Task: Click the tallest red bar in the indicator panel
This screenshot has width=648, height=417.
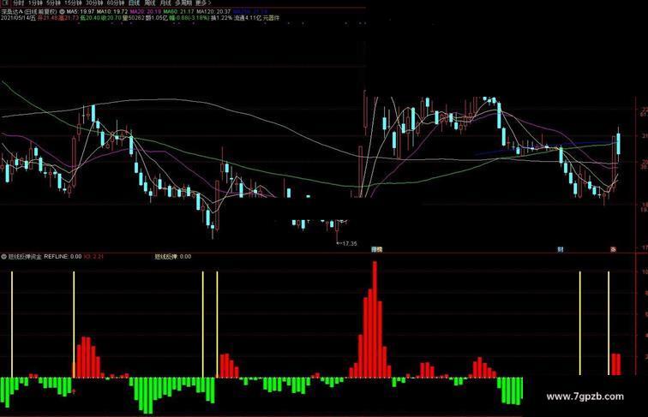Action: 375,319
